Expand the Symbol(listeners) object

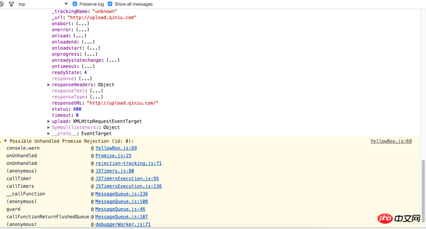click(48, 128)
